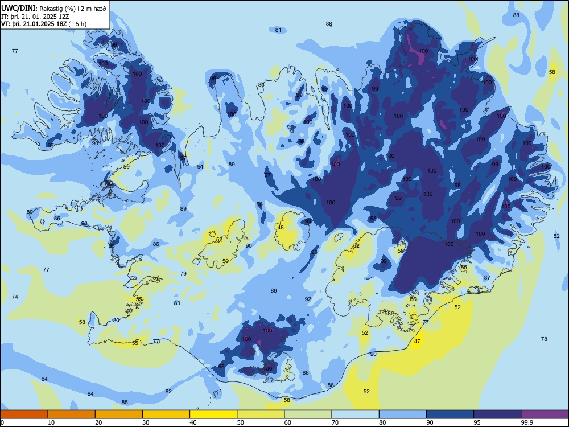Click the '87' value near the southeast coast
The image size is (569, 427).
tap(487, 277)
